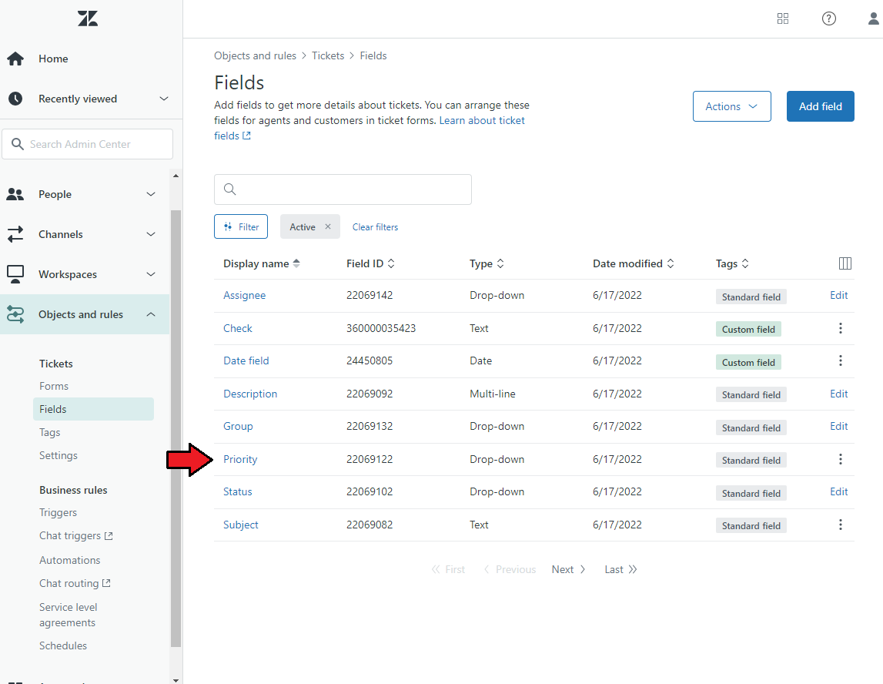This screenshot has height=684, width=883.
Task: Open Settings in sidebar
Action: 58,455
